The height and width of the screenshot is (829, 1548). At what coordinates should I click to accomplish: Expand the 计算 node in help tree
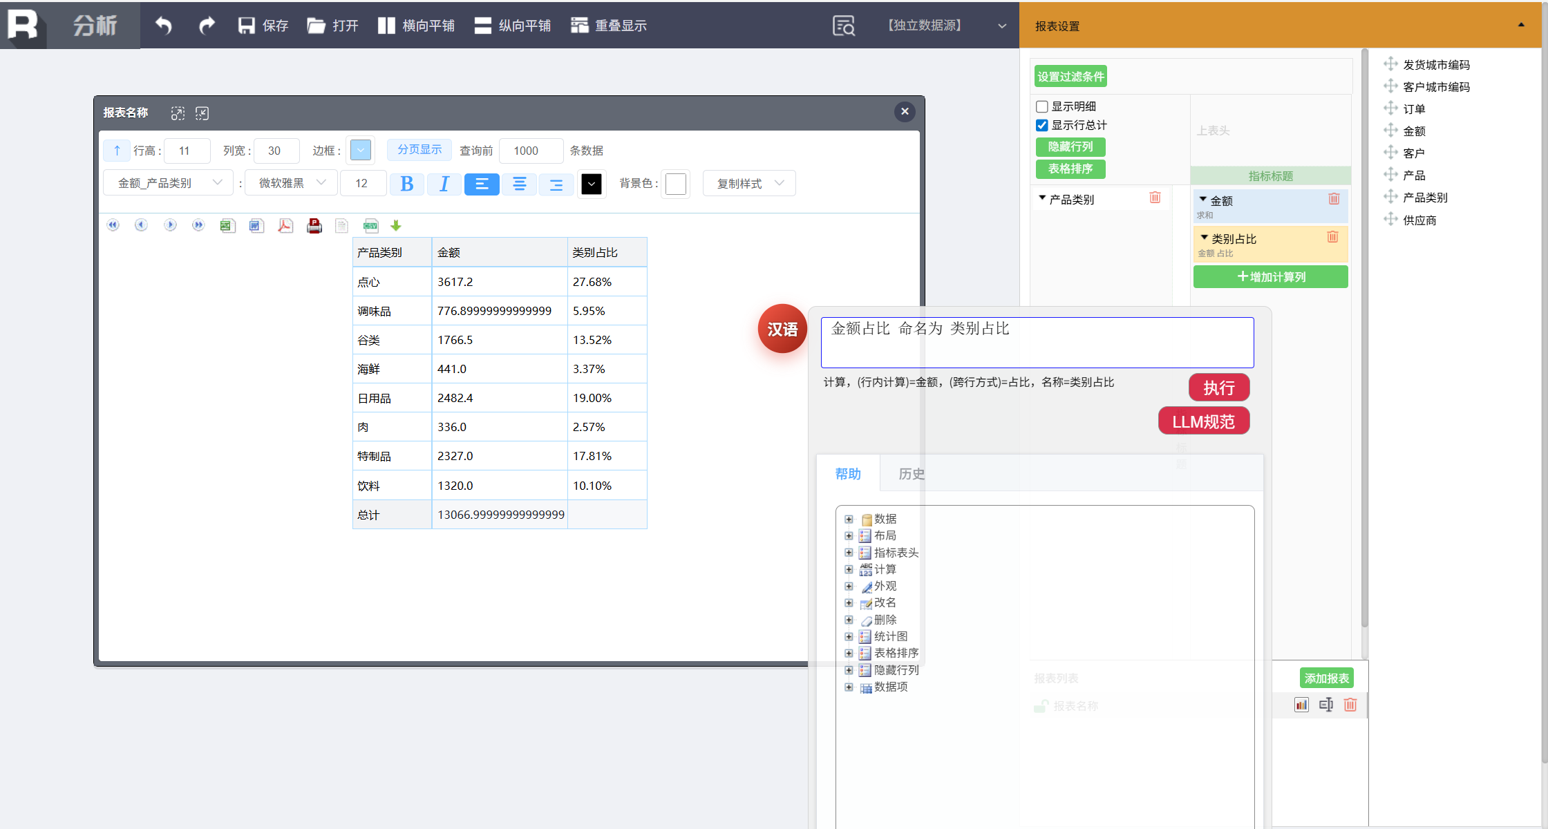[849, 569]
